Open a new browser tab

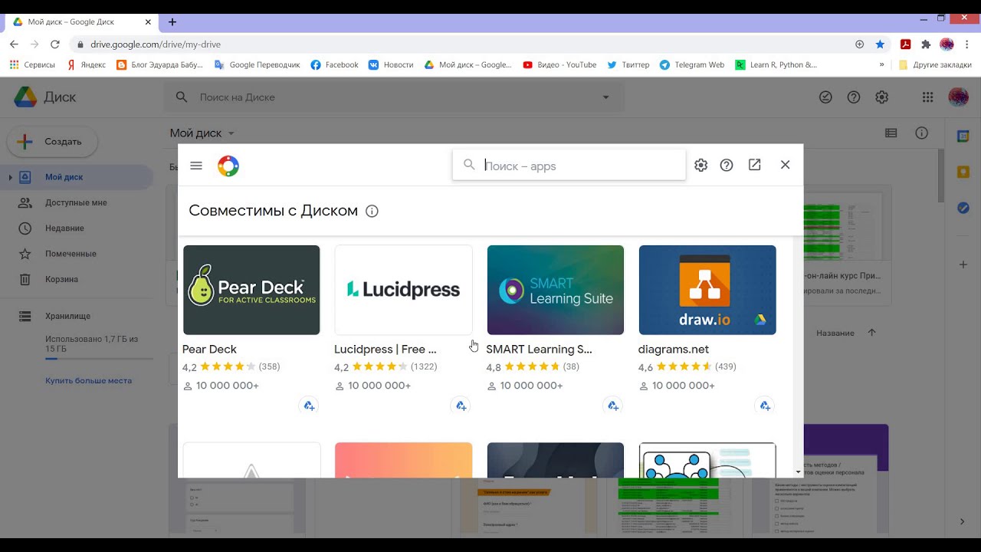click(x=172, y=22)
